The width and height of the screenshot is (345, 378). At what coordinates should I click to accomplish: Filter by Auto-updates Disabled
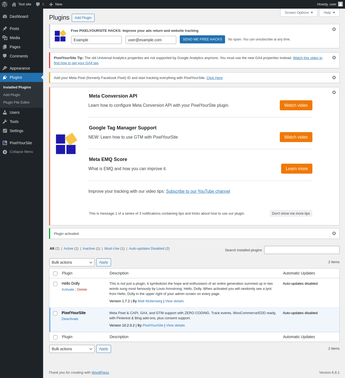tap(147, 249)
